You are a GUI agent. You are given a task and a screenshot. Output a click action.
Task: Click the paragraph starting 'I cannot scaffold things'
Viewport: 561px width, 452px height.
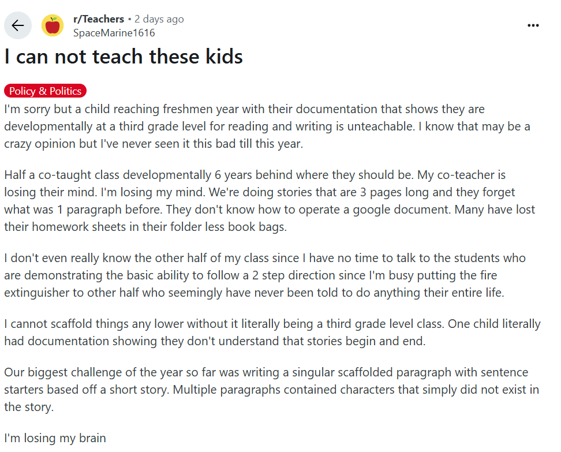coord(272,332)
